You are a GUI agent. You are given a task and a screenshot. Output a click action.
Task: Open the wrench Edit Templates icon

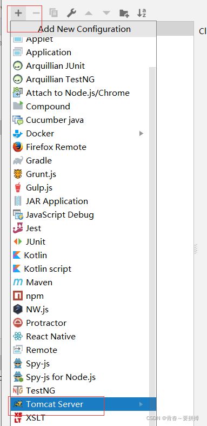(71, 13)
